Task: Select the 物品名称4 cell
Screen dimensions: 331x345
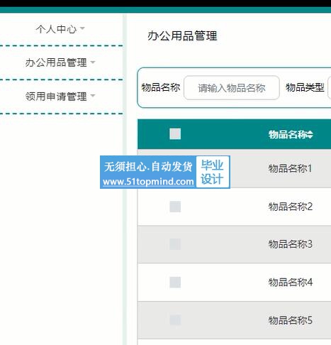Action: [x=291, y=283]
